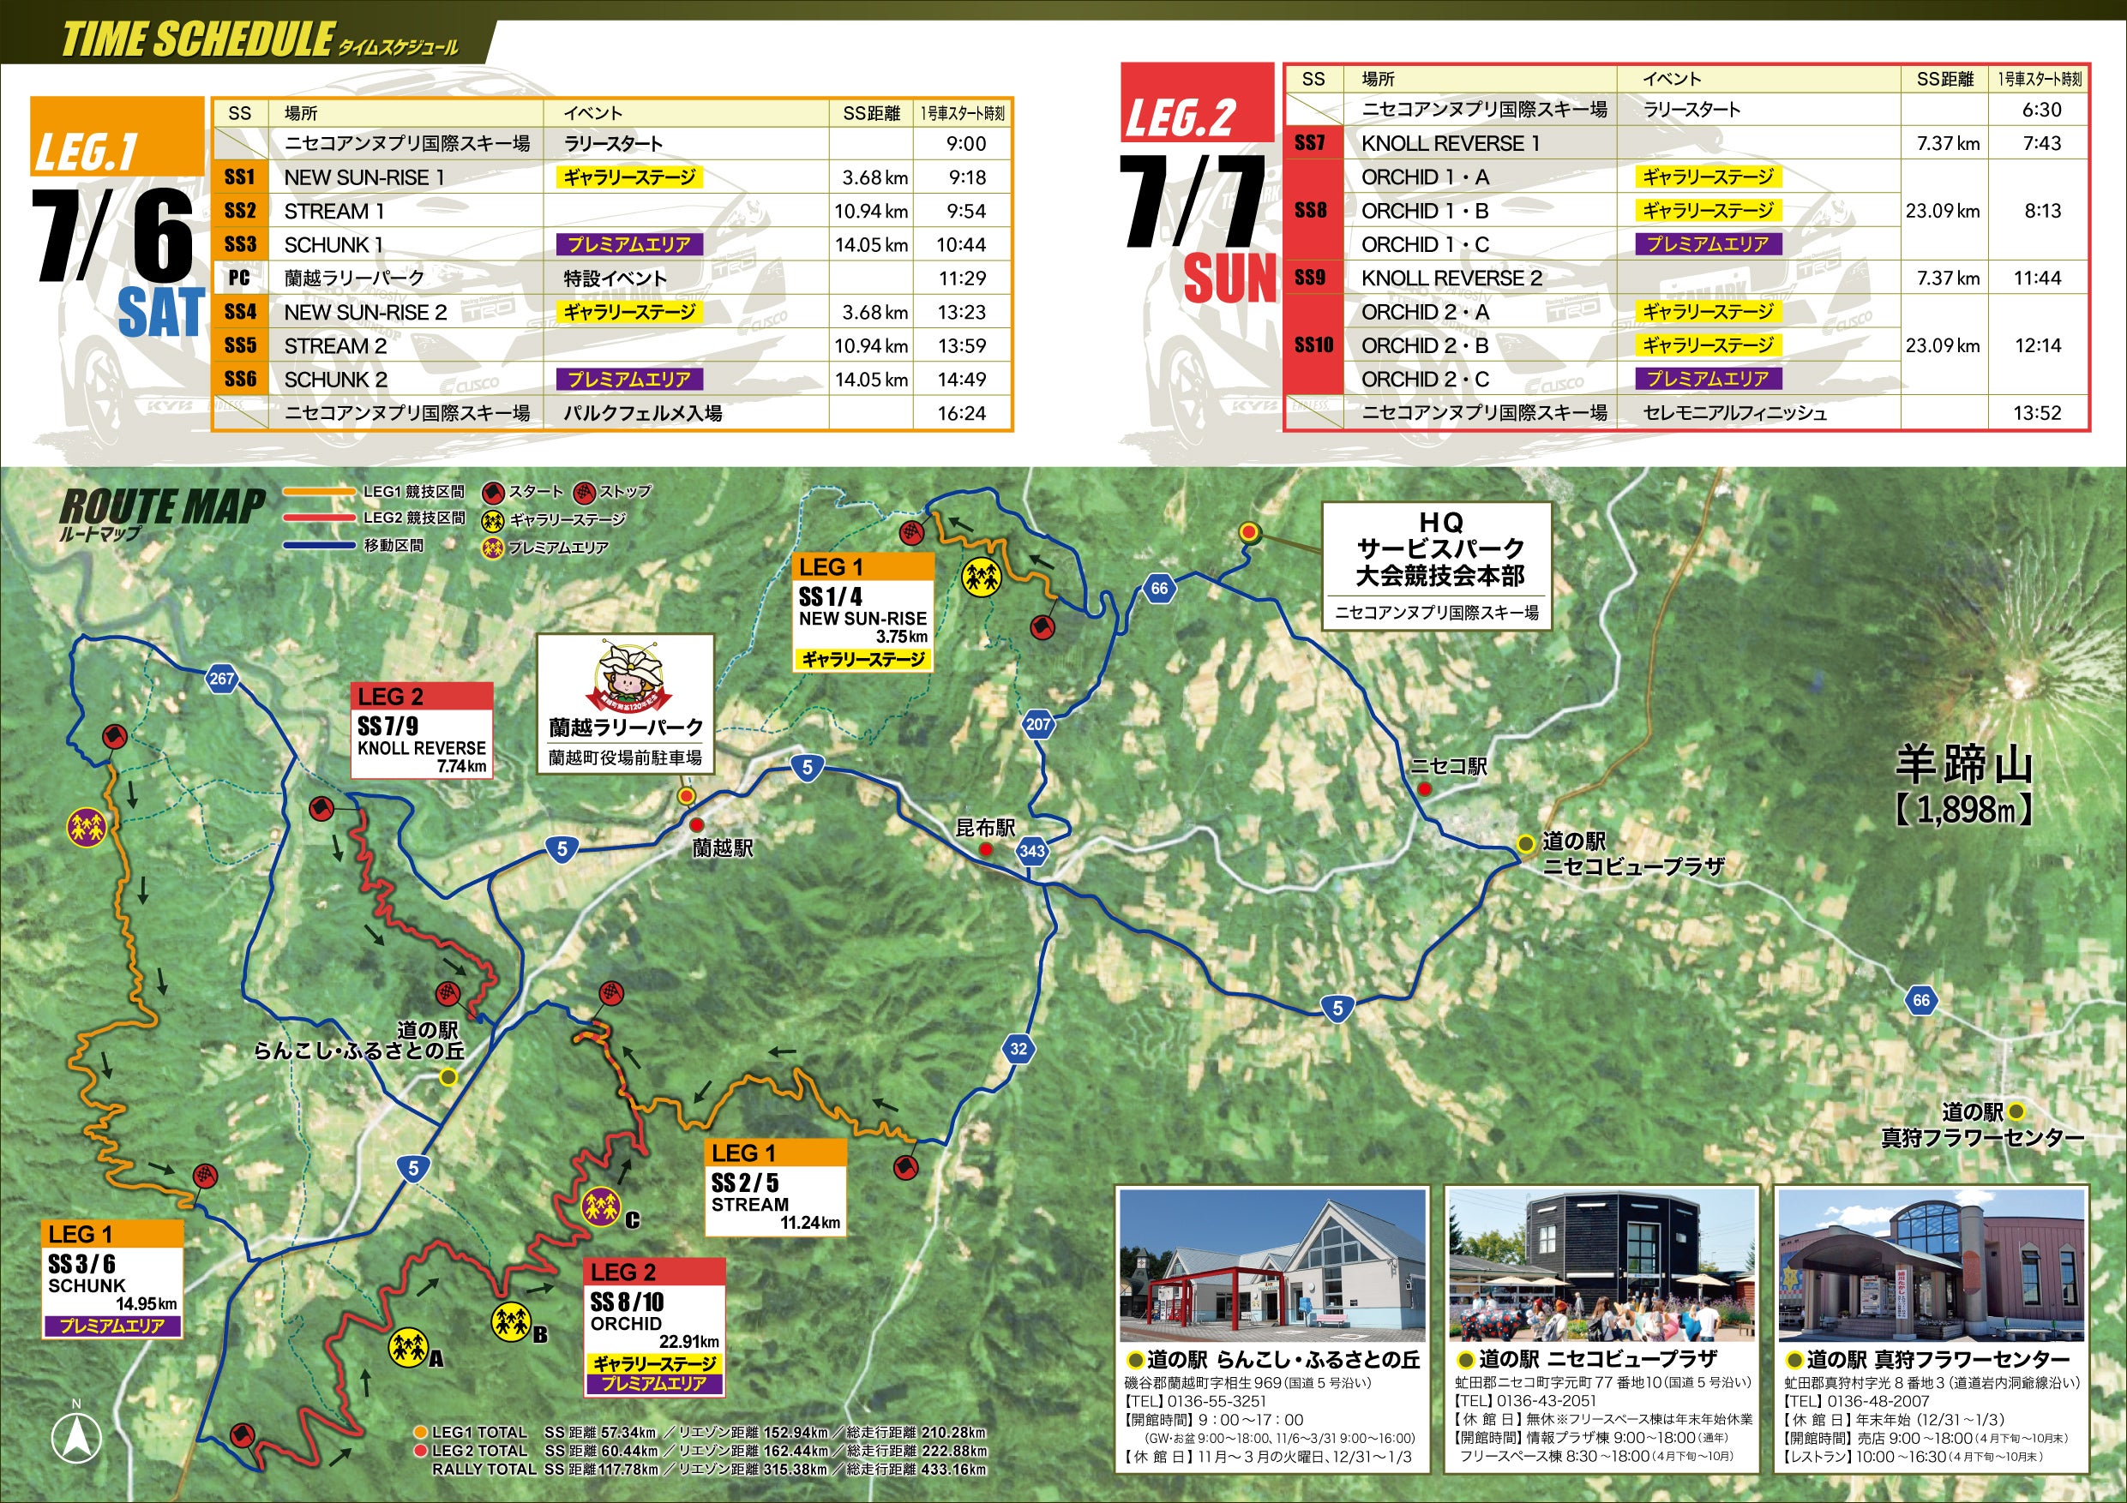This screenshot has height=1503, width=2127.
Task: Click the purple premium area tag in SS3 row
Action: tap(629, 244)
